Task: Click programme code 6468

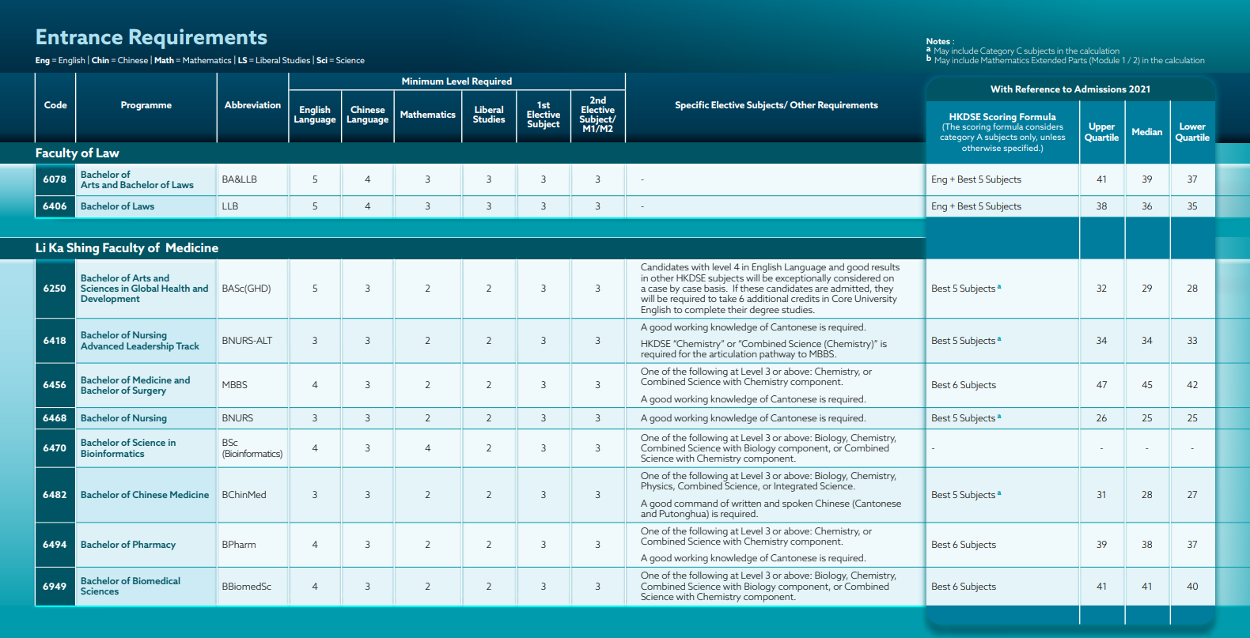Action: click(55, 418)
